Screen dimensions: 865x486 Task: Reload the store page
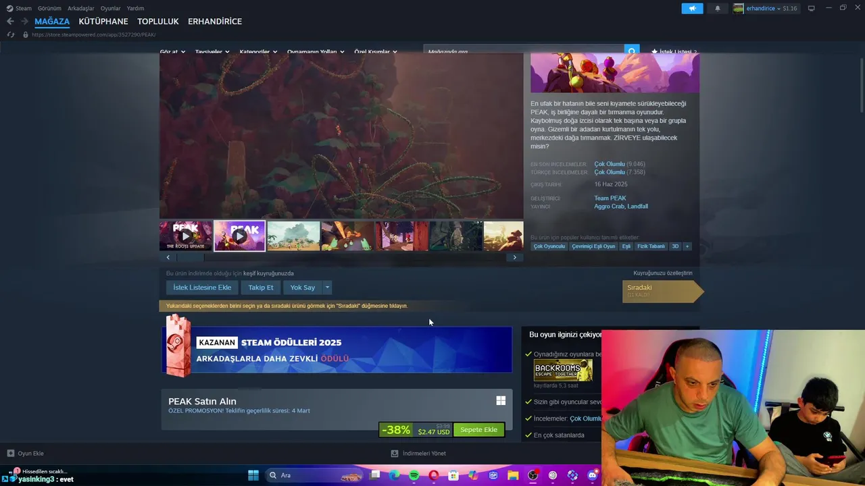coord(10,34)
